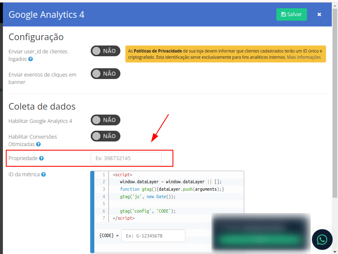Click the Configuração heading
The image size is (338, 254).
pyautogui.click(x=36, y=37)
